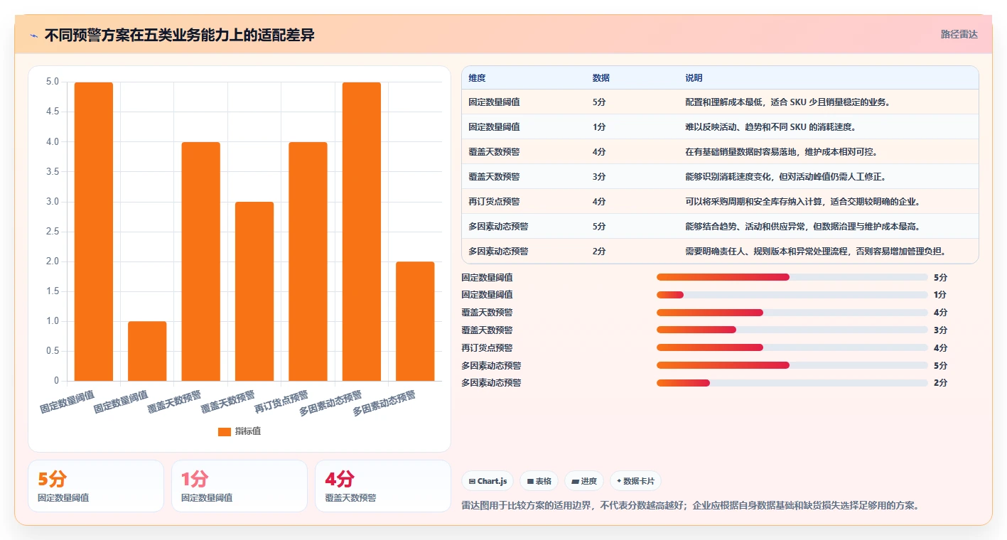Image resolution: width=1007 pixels, height=540 pixels.
Task: Click the footer note starting with 雷达图用于比较方案
Action: click(x=690, y=506)
